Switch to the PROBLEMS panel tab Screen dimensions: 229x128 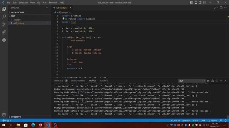59,81
